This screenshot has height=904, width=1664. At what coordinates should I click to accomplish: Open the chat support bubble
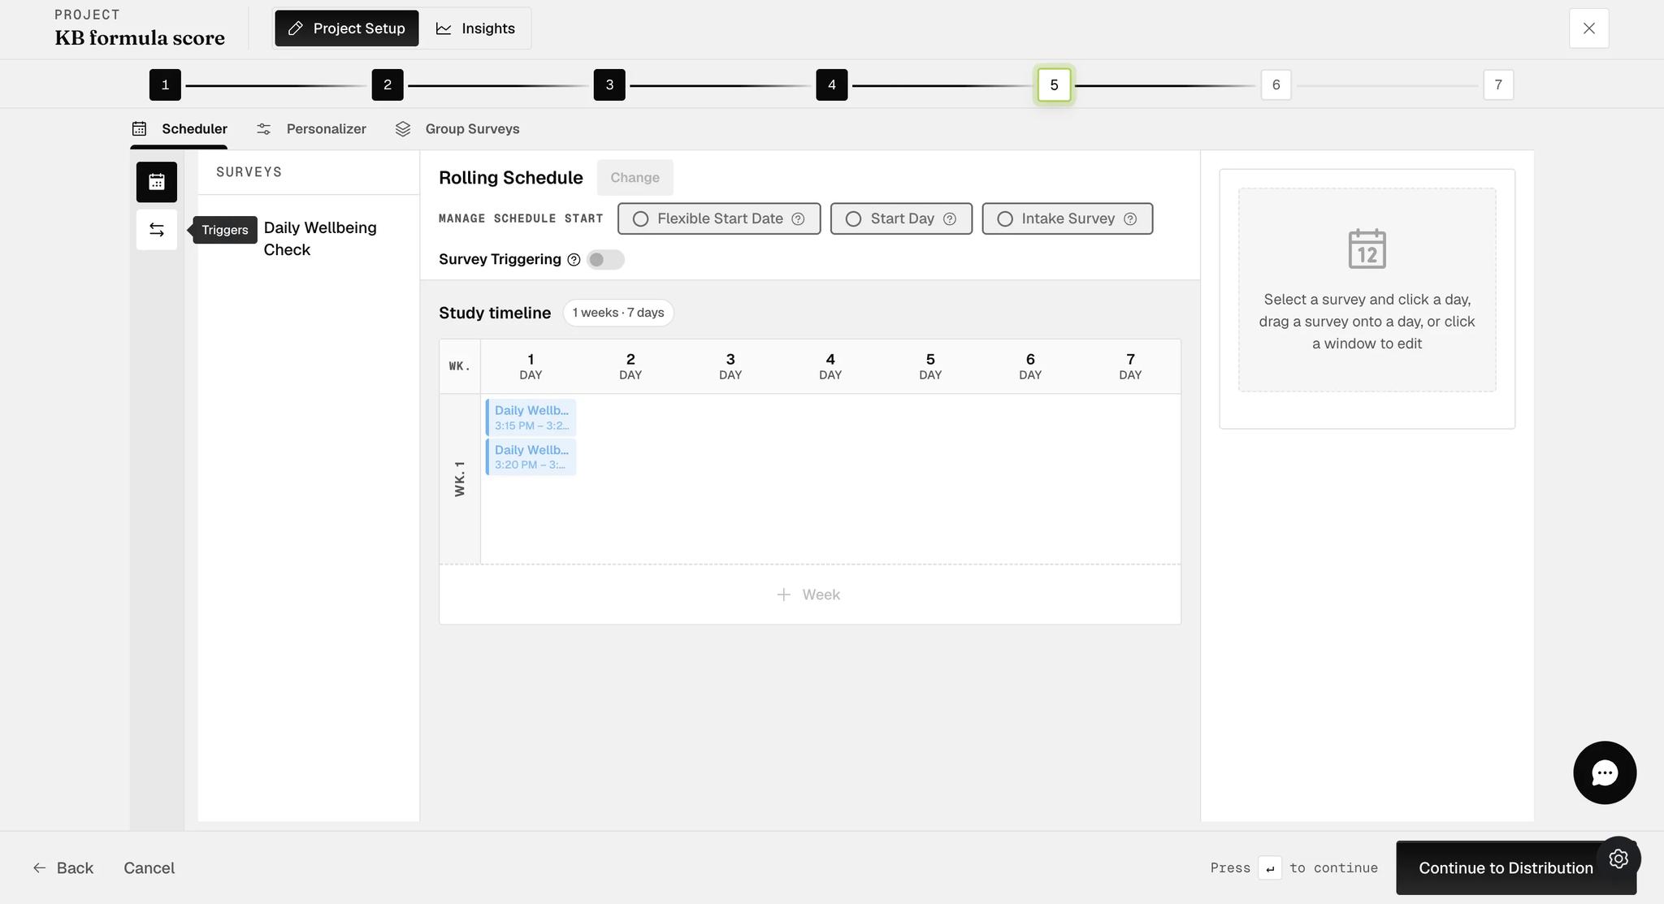[x=1605, y=772]
